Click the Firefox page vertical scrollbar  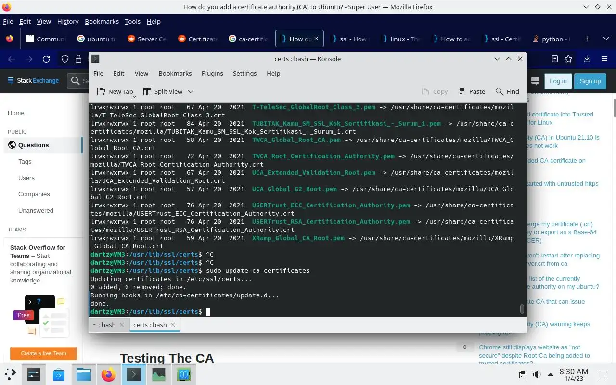614,107
